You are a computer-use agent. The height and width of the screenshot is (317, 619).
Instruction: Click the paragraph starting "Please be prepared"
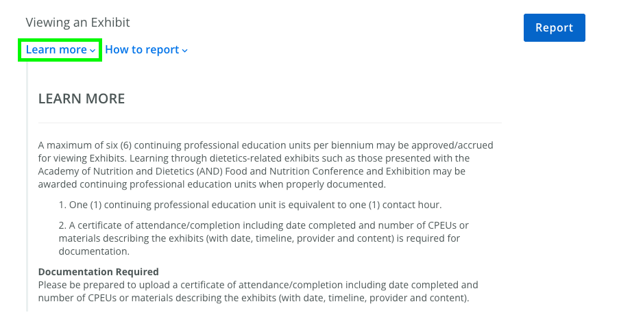click(258, 291)
